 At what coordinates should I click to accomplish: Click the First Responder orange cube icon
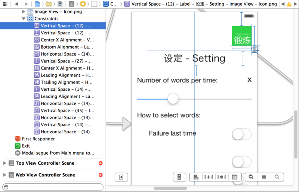pos(18,139)
